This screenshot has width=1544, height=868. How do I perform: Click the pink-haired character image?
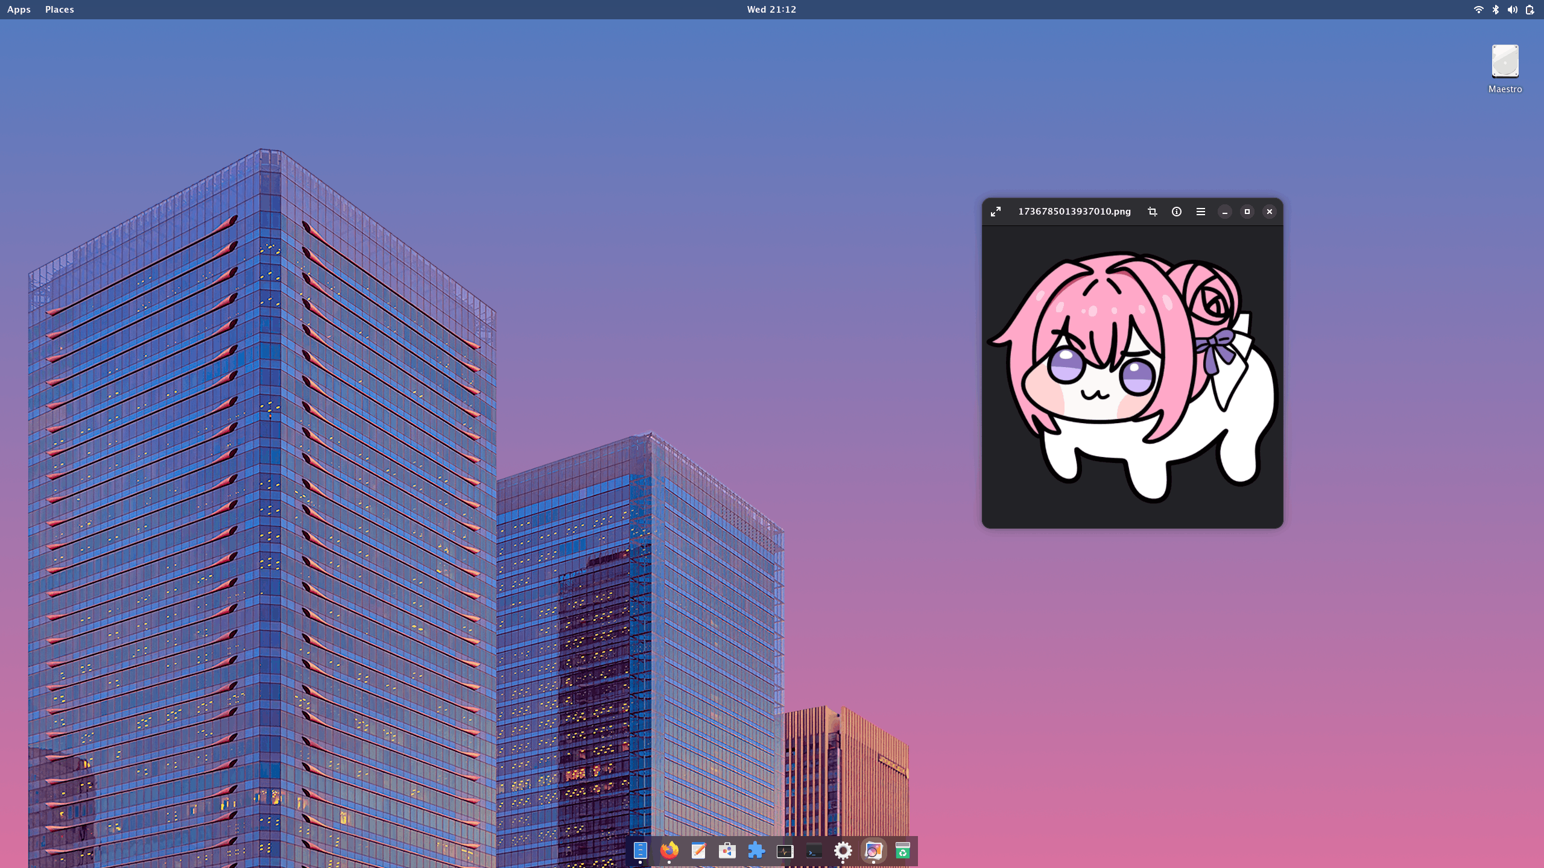click(x=1132, y=377)
